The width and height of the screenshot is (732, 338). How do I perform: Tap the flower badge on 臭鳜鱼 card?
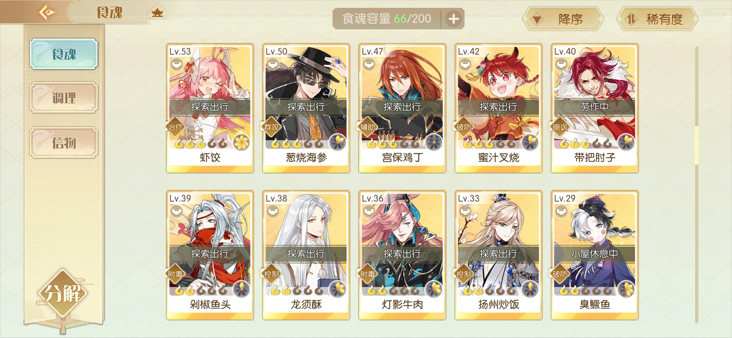pos(626,289)
